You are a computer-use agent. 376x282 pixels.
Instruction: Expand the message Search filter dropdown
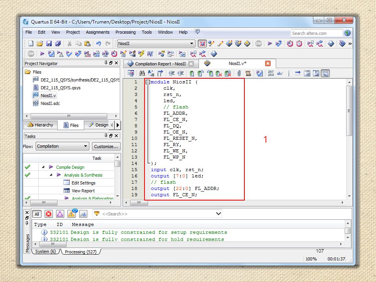click(218, 214)
